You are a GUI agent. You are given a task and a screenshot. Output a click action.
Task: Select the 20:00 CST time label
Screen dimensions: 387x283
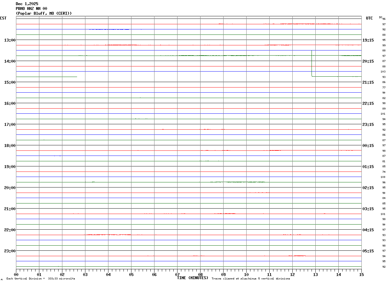point(10,187)
